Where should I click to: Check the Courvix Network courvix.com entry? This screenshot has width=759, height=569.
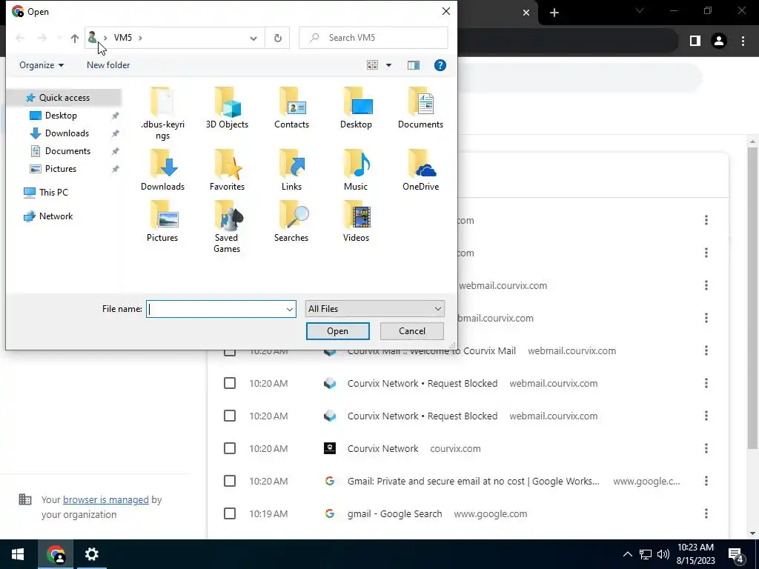230,448
